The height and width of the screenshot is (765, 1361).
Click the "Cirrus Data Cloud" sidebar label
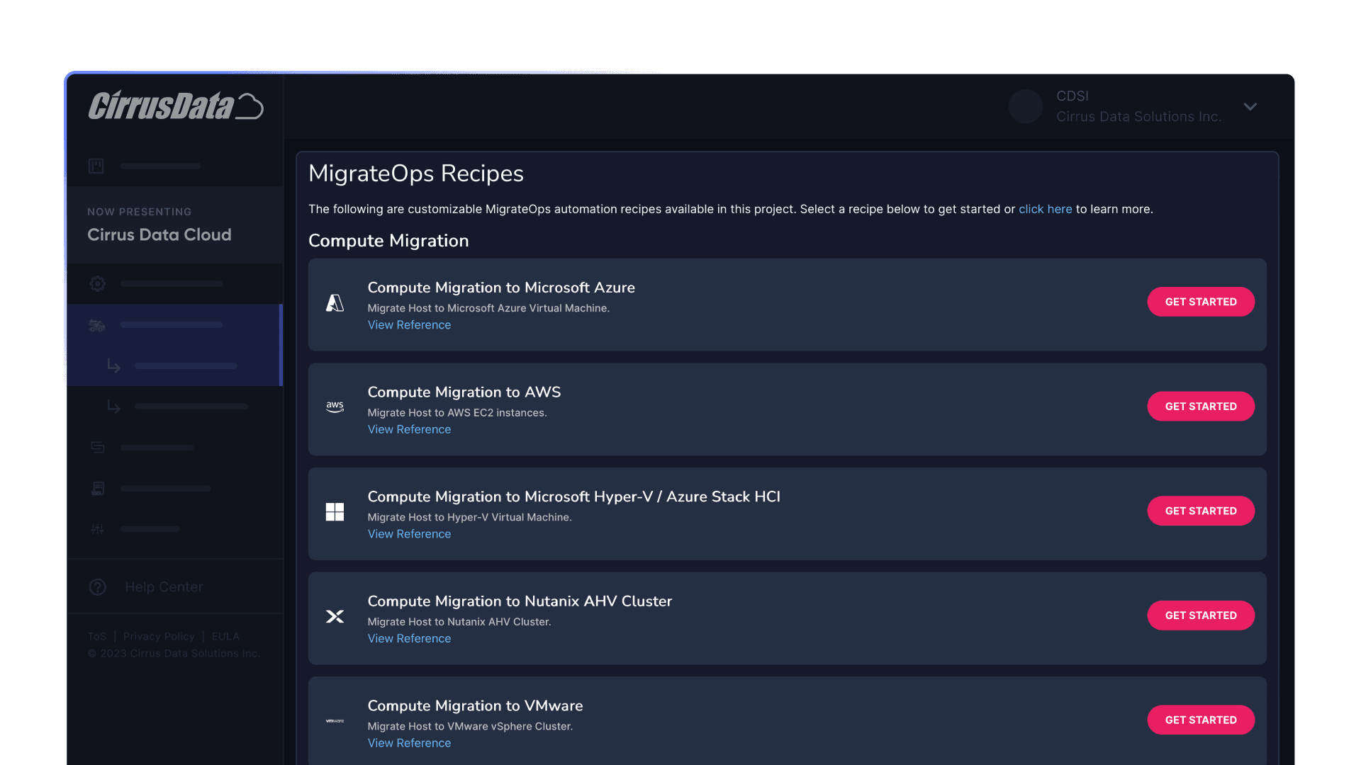pos(159,234)
